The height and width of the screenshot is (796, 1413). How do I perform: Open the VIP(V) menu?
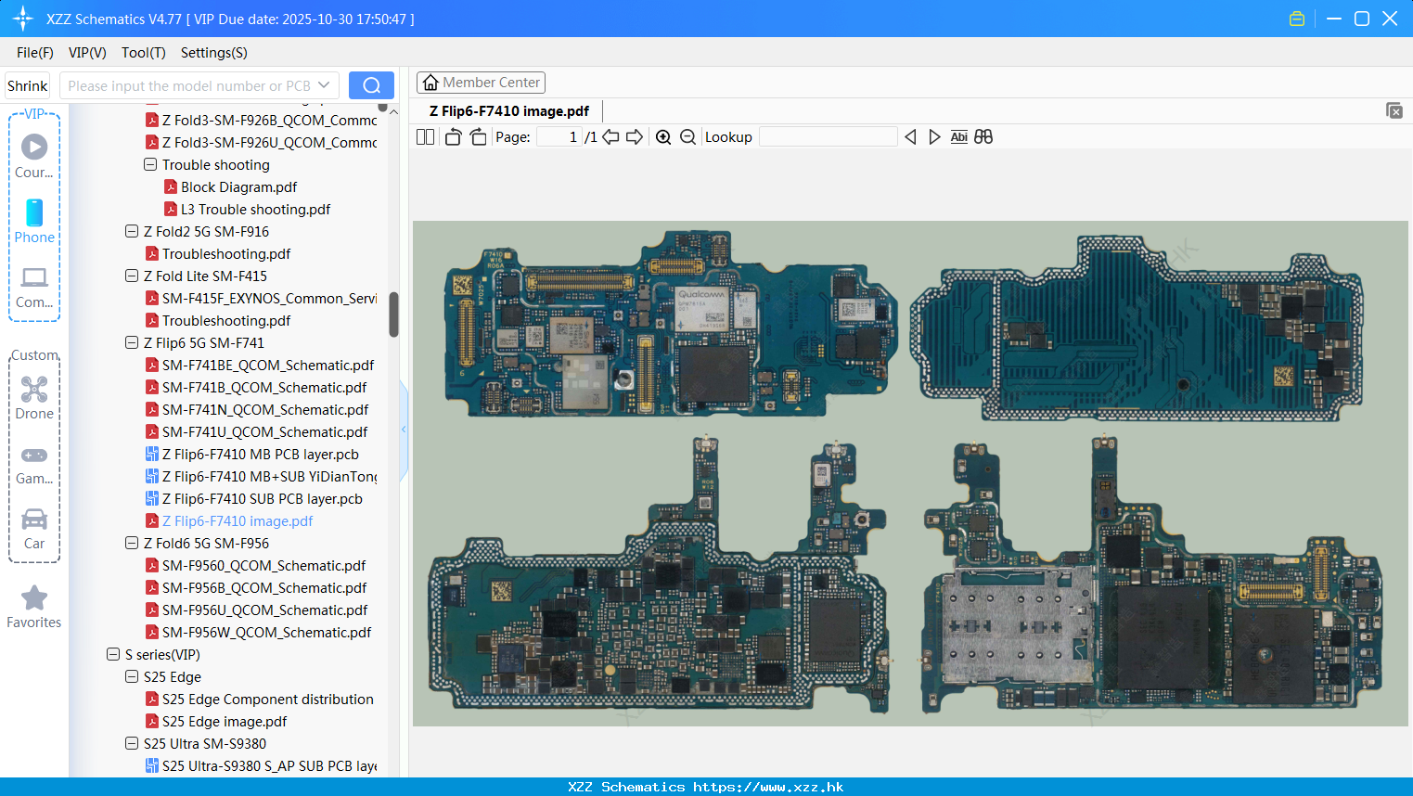point(87,52)
